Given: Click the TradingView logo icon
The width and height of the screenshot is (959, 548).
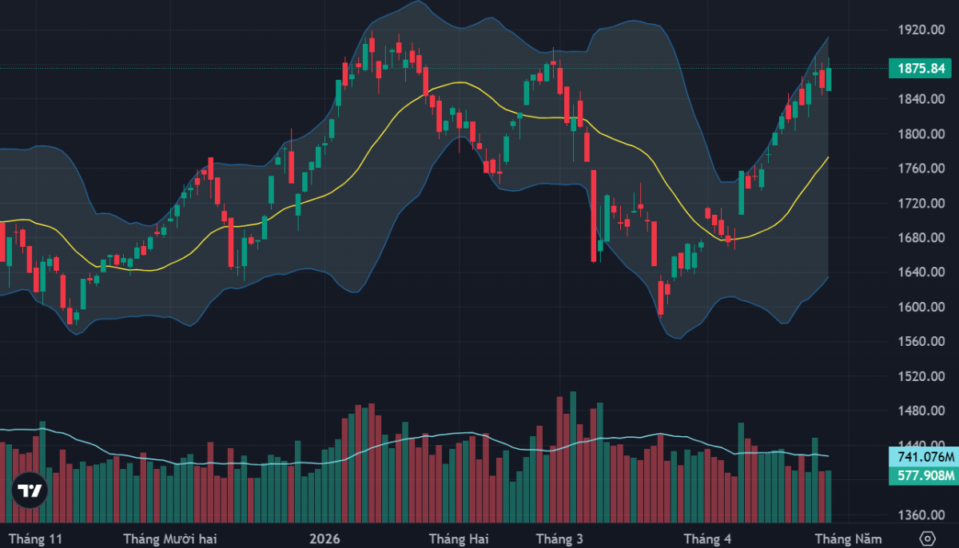Looking at the screenshot, I should [x=30, y=491].
